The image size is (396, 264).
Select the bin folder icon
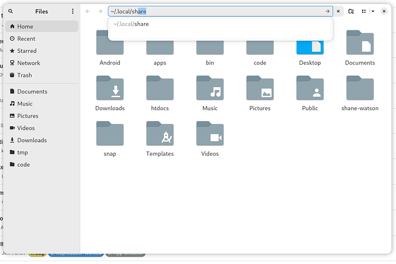(x=210, y=48)
